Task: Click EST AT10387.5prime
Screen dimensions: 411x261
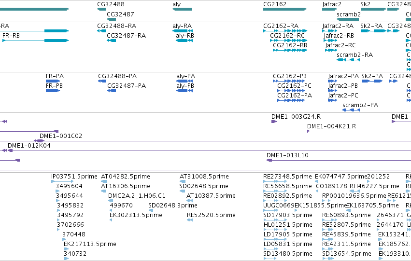Action: coord(189,201)
